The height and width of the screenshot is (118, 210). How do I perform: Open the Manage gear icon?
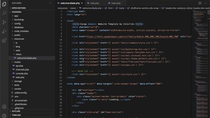pyautogui.click(x=4, y=115)
